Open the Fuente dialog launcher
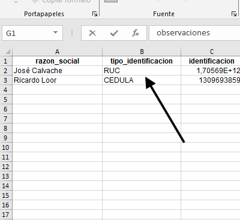The image size is (240, 220). [x=234, y=14]
